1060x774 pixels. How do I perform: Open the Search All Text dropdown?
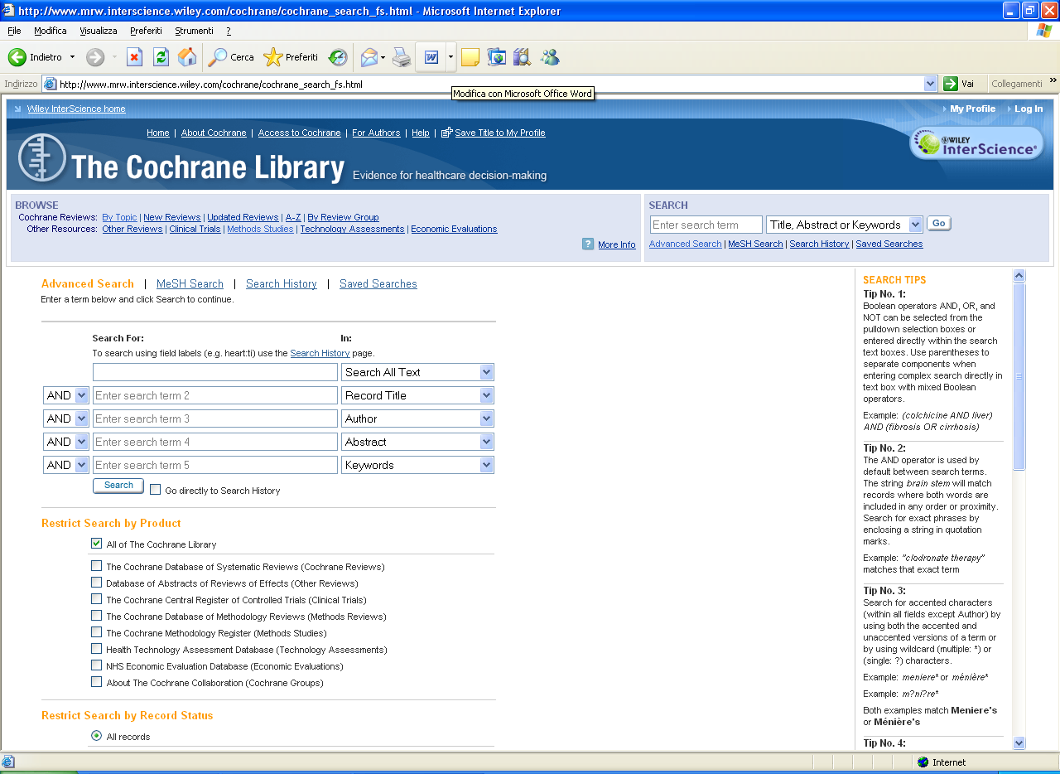click(x=417, y=372)
